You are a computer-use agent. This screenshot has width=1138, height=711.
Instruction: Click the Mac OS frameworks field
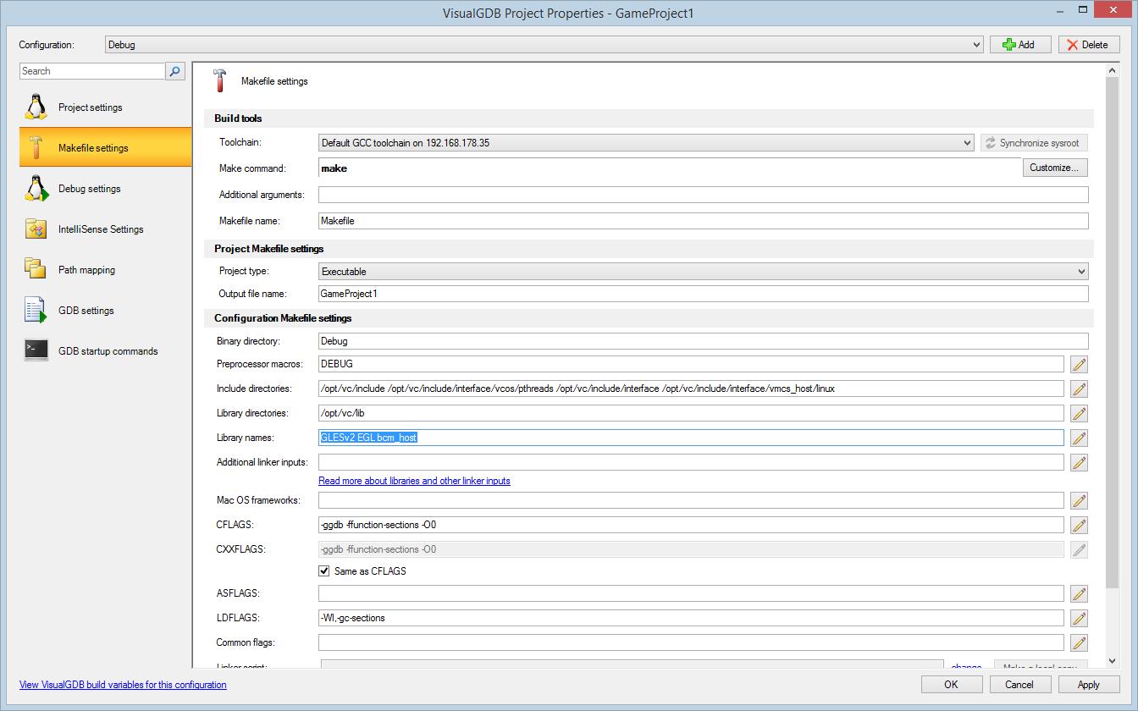[691, 500]
